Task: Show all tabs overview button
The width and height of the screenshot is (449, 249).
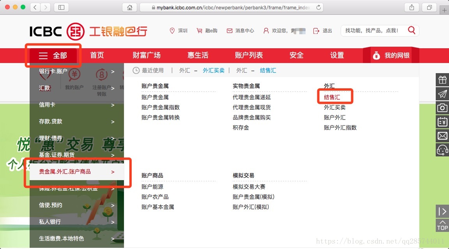Action: pos(429,7)
